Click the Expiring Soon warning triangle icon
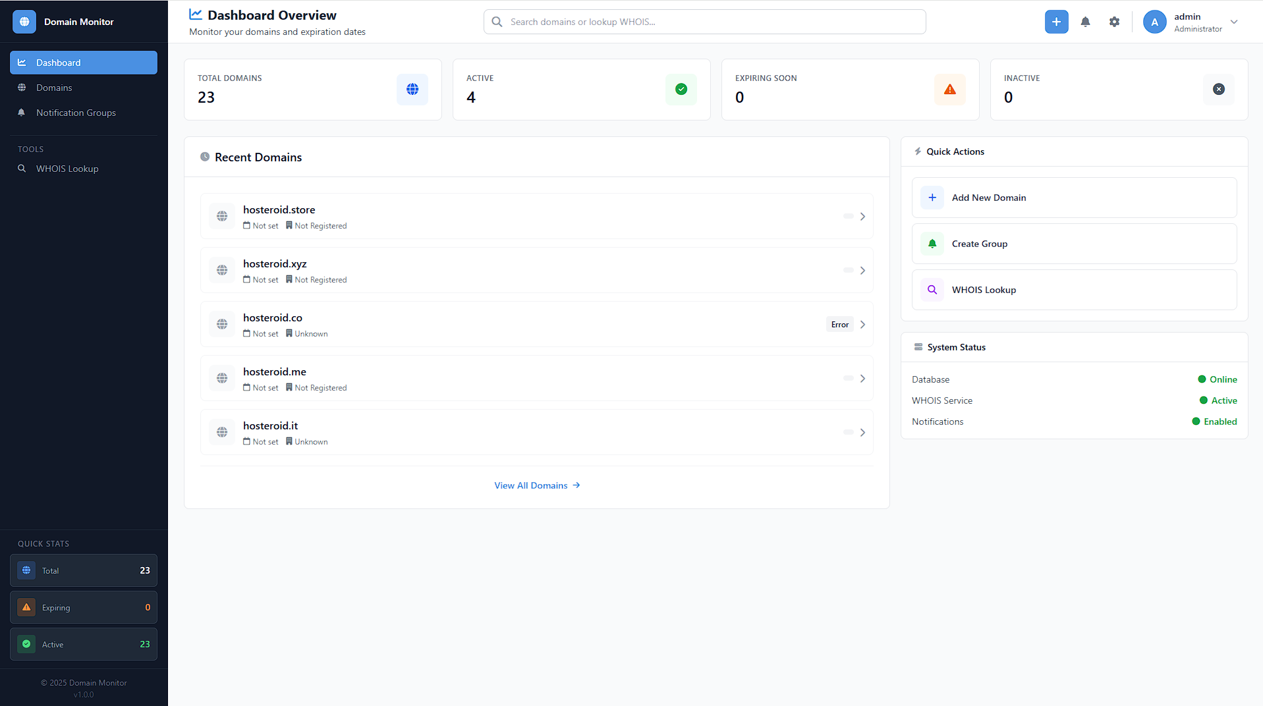The height and width of the screenshot is (706, 1263). [949, 90]
